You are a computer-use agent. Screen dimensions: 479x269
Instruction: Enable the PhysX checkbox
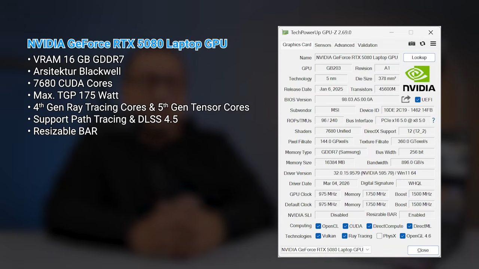click(x=379, y=236)
